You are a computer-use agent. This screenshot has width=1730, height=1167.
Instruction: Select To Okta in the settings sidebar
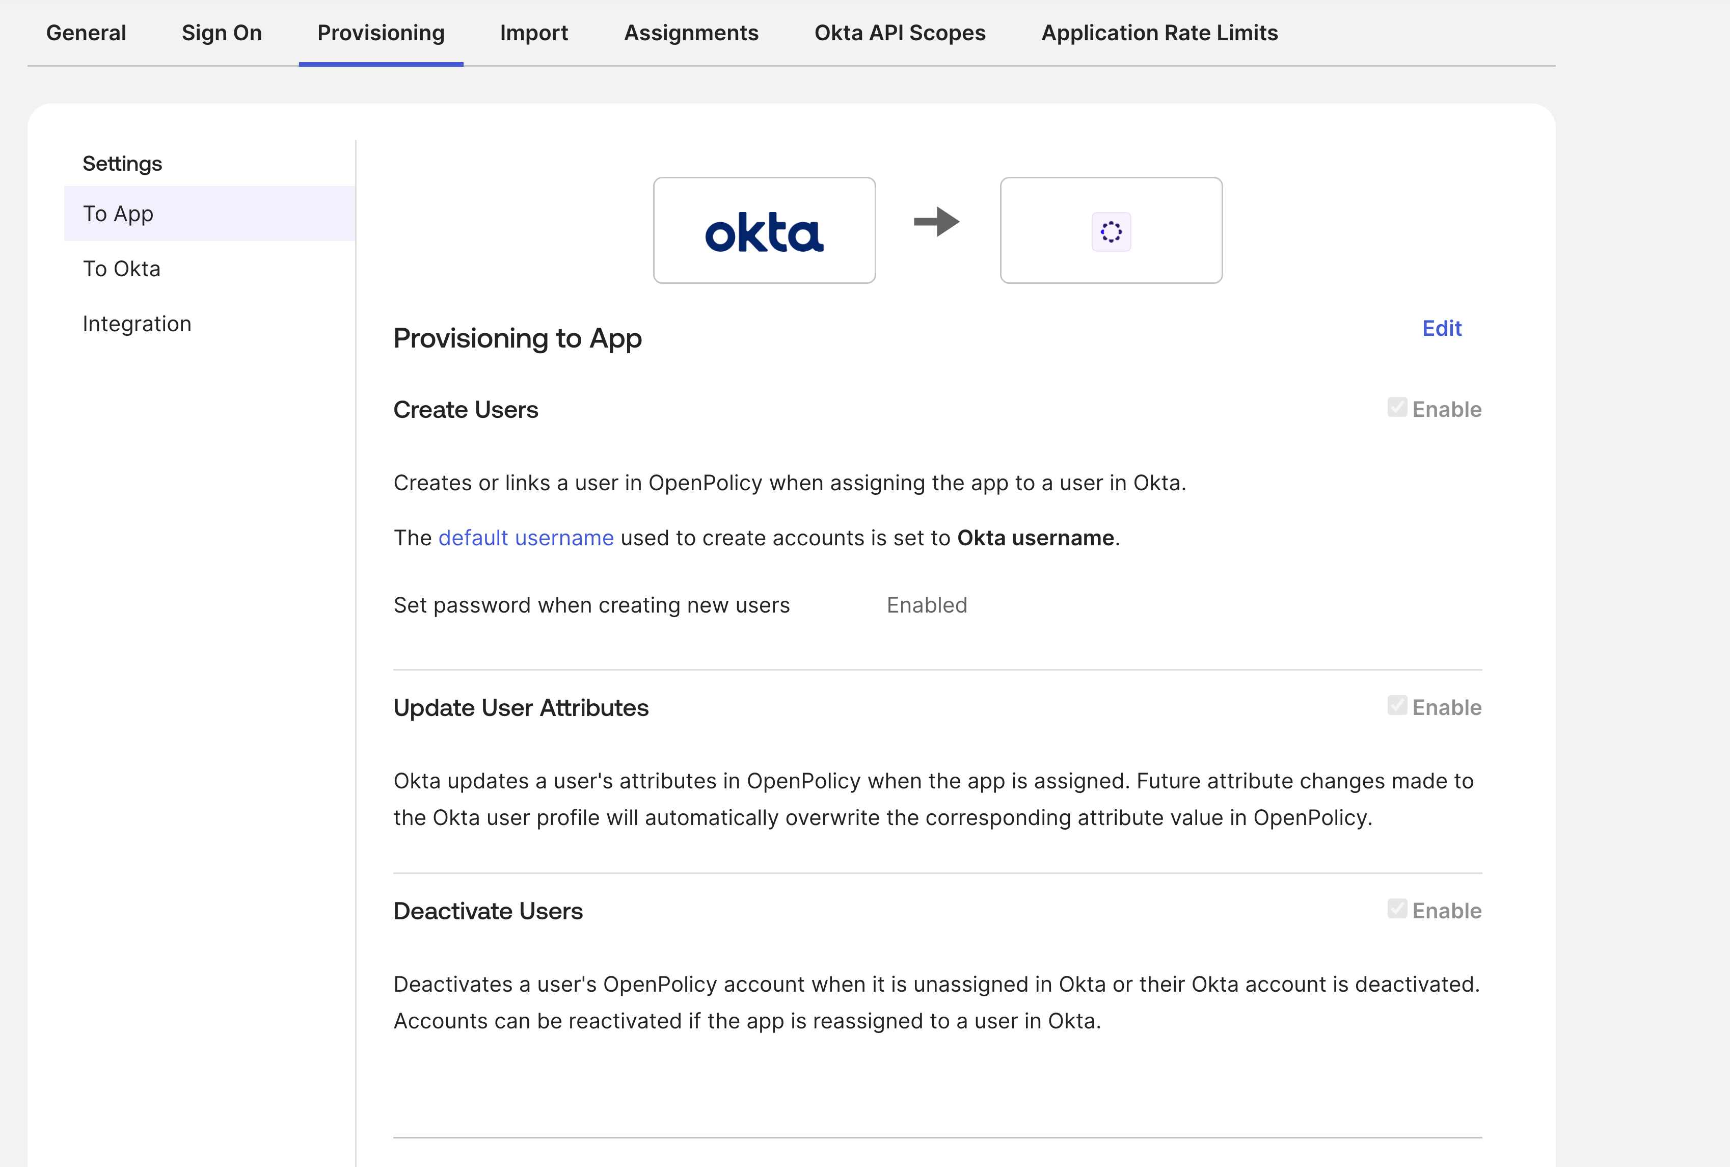[x=121, y=269]
